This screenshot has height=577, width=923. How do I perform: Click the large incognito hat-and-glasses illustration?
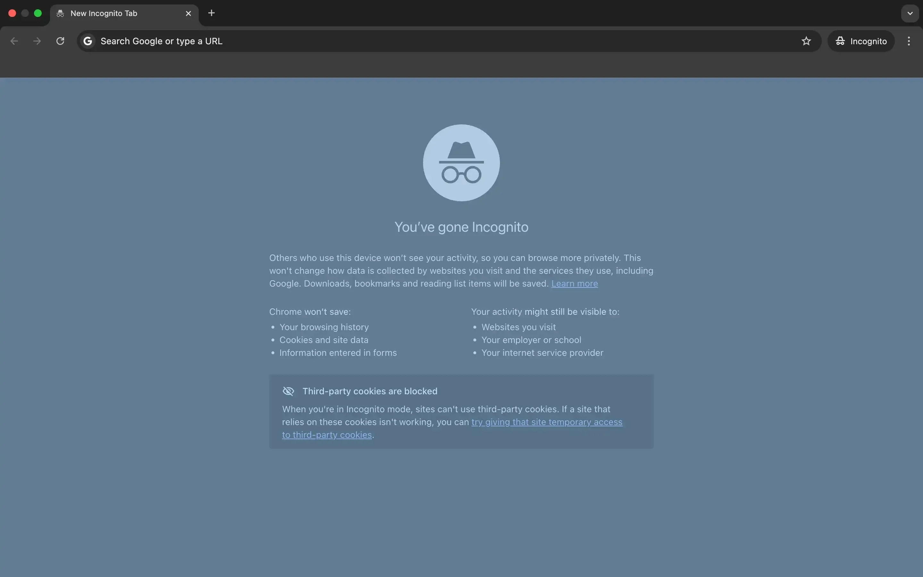[461, 163]
